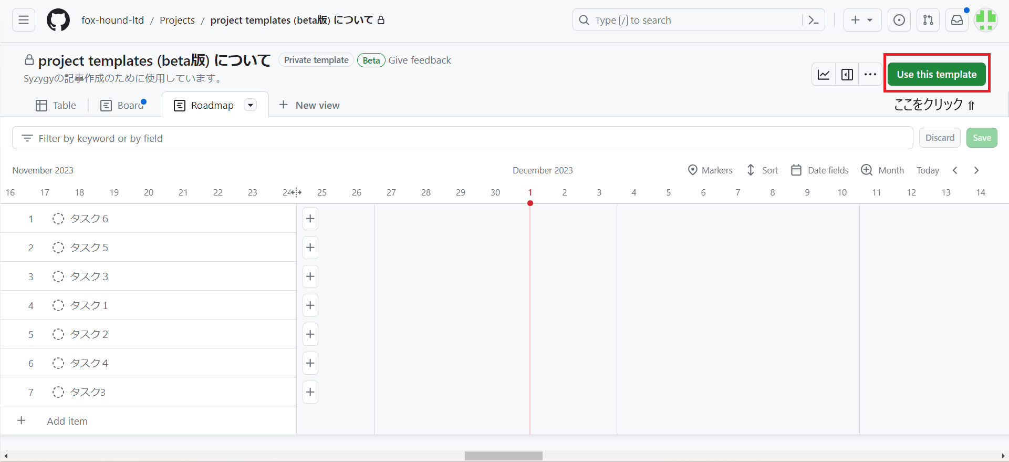Viewport: 1009px width, 462px height.
Task: Add a date to タスク6 row
Action: 310,219
